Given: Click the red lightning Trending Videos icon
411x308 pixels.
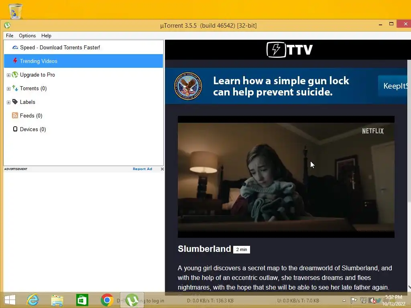Looking at the screenshot, I should [15, 61].
